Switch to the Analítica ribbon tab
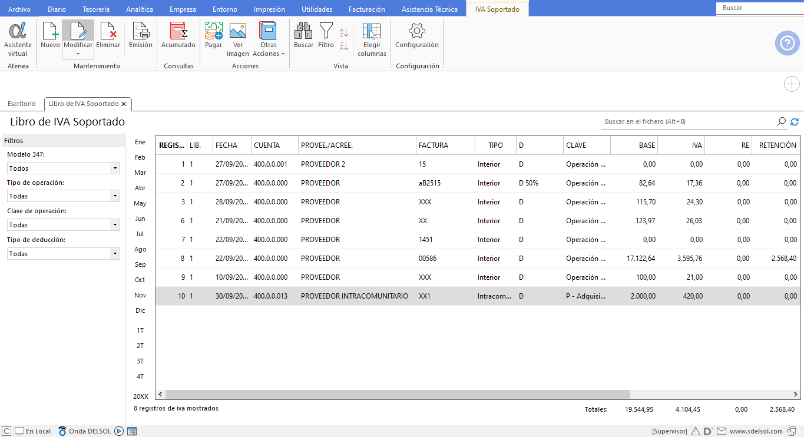Image resolution: width=804 pixels, height=437 pixels. pos(140,9)
